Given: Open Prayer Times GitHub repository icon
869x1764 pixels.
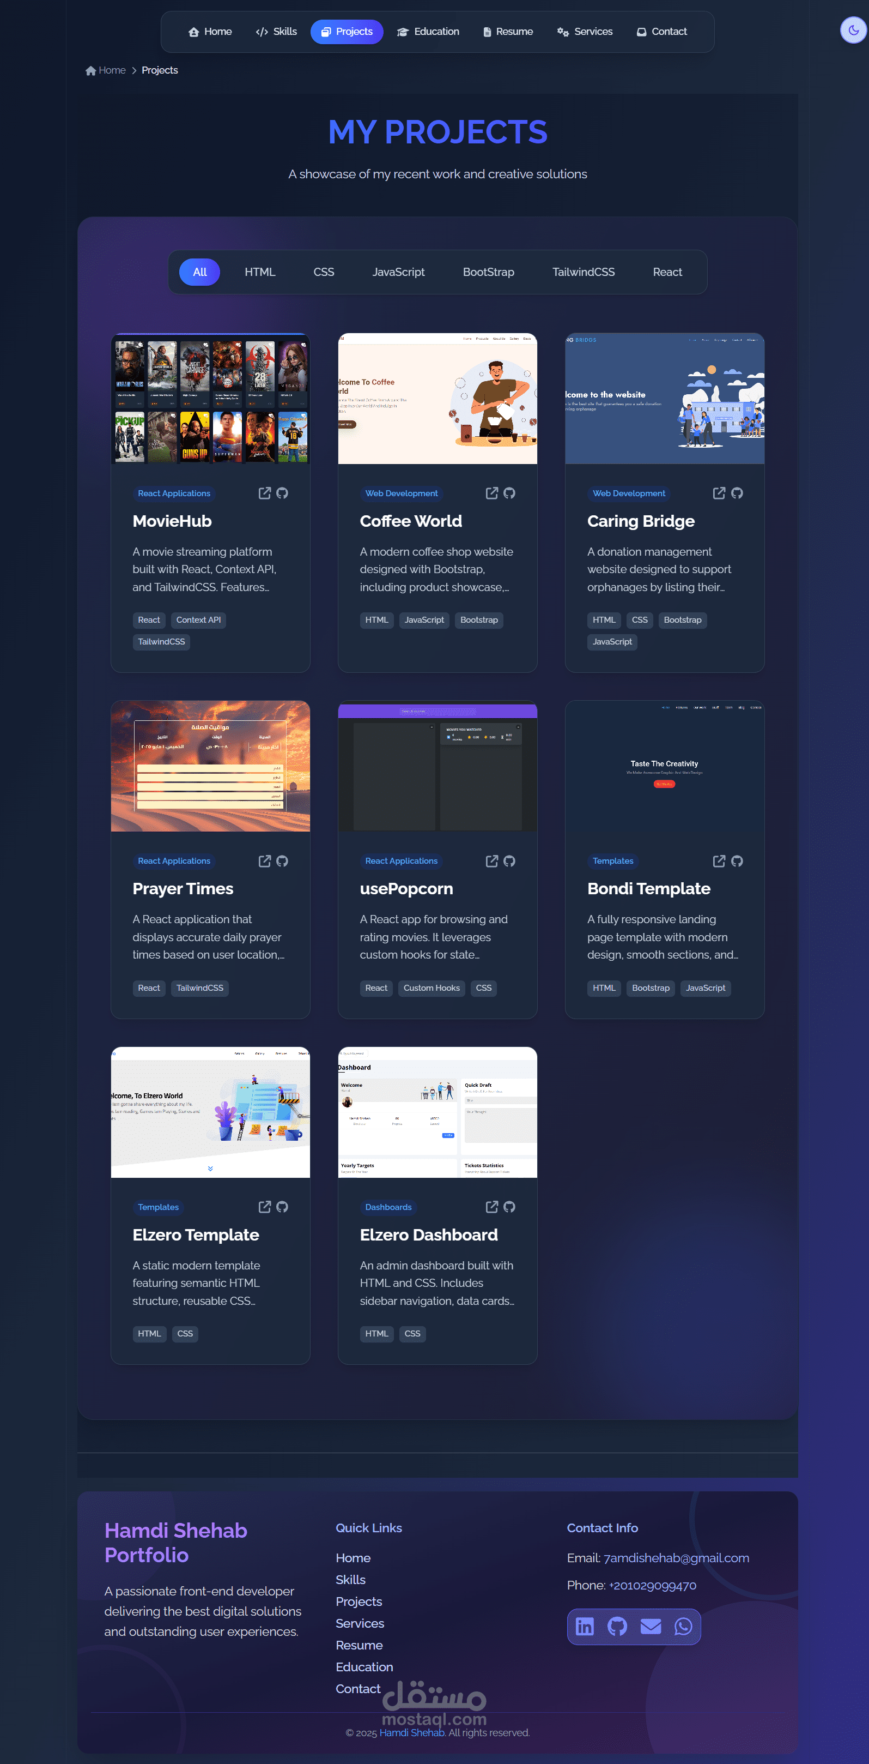Looking at the screenshot, I should (282, 861).
